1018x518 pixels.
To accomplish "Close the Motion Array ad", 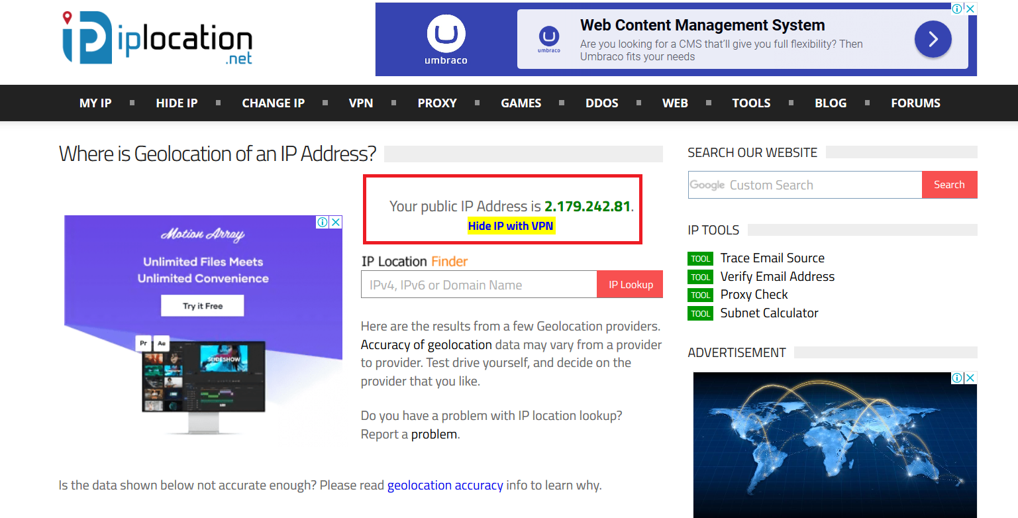I will point(336,222).
